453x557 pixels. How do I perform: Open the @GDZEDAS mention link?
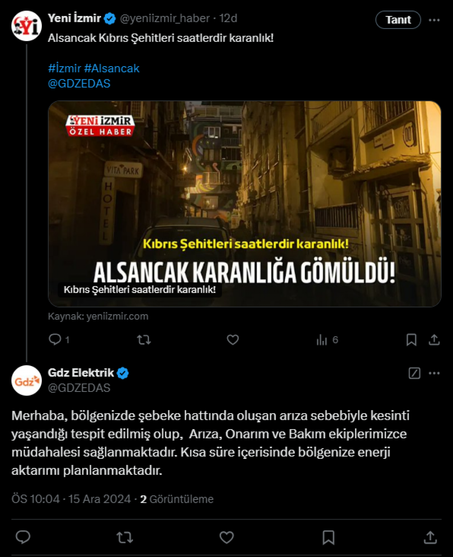[79, 84]
